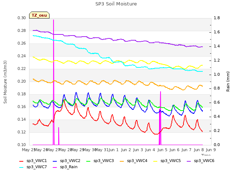Click the 0.30 left axis tick label

tap(22, 18)
